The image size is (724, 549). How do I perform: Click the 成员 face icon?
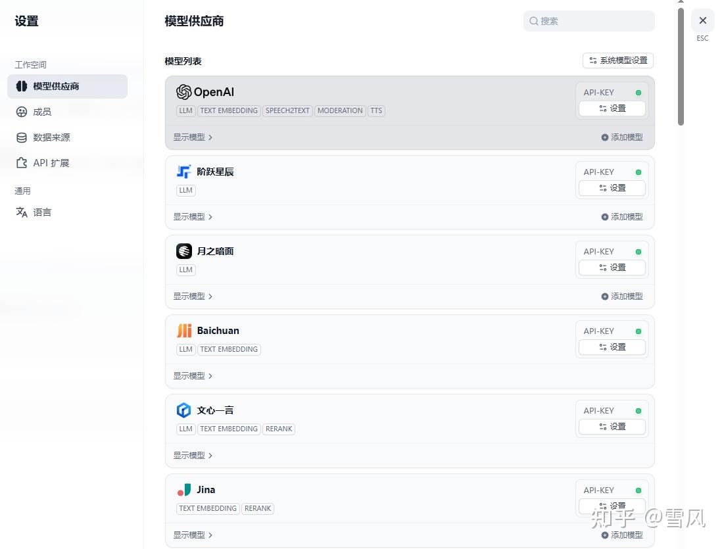point(22,112)
